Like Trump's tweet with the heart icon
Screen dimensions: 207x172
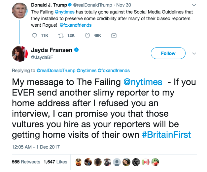pyautogui.click(x=87, y=36)
